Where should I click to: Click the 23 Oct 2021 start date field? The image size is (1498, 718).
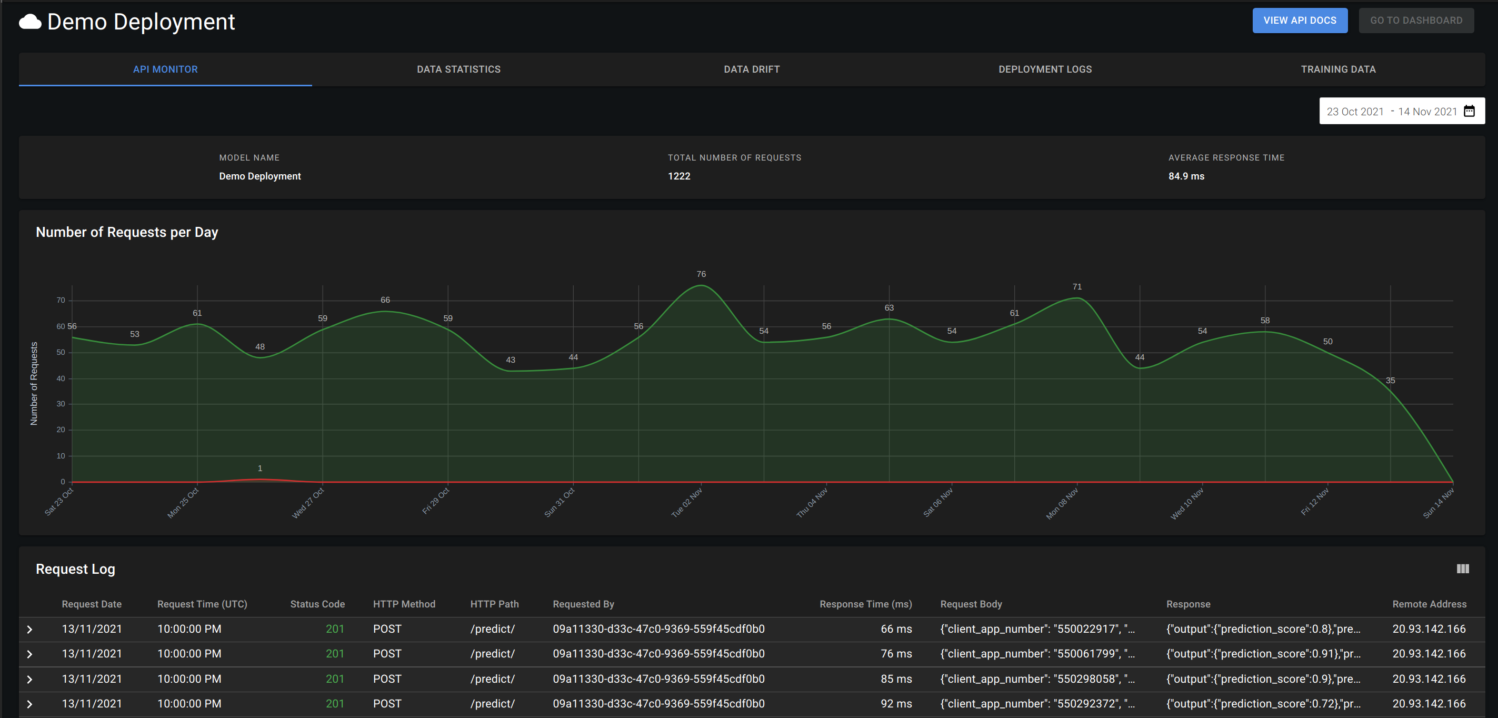click(1355, 112)
